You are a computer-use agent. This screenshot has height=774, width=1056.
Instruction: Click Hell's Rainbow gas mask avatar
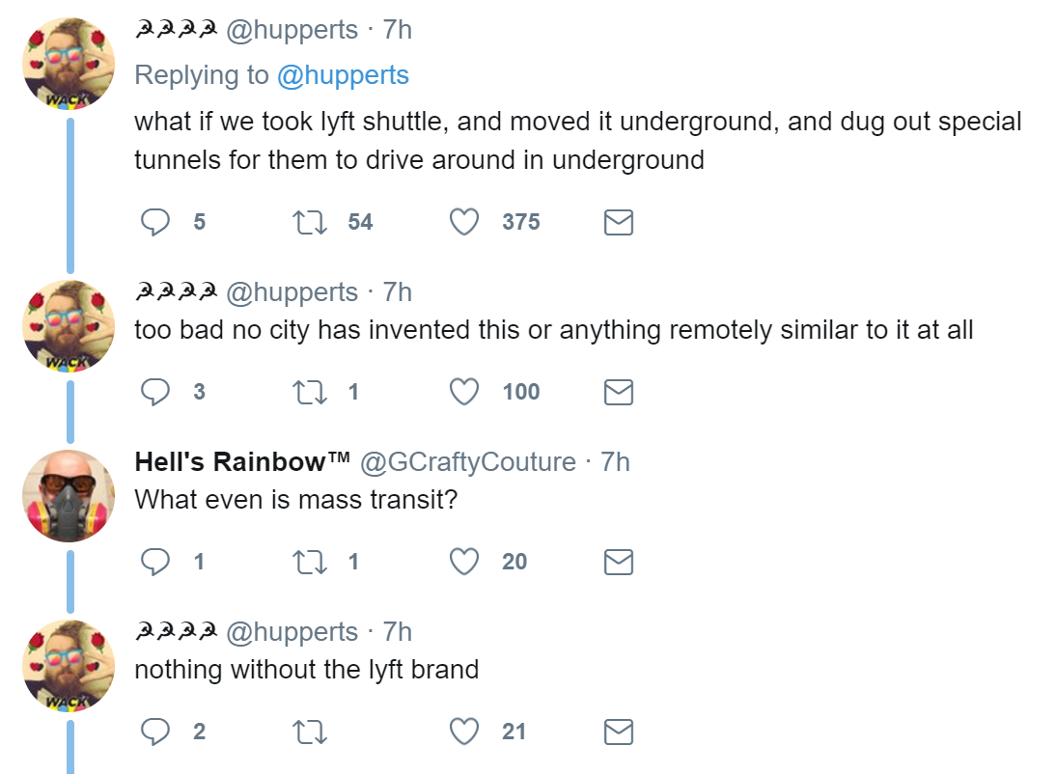tap(69, 496)
